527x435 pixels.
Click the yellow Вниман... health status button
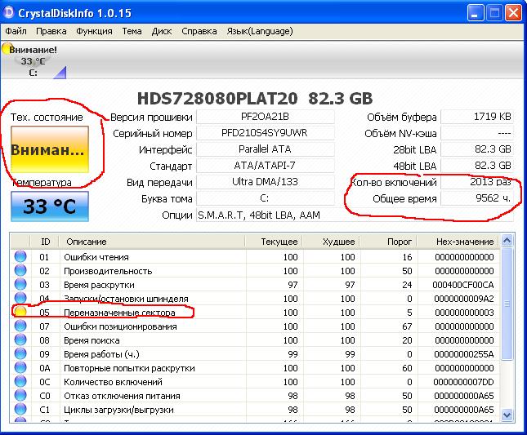pos(50,149)
